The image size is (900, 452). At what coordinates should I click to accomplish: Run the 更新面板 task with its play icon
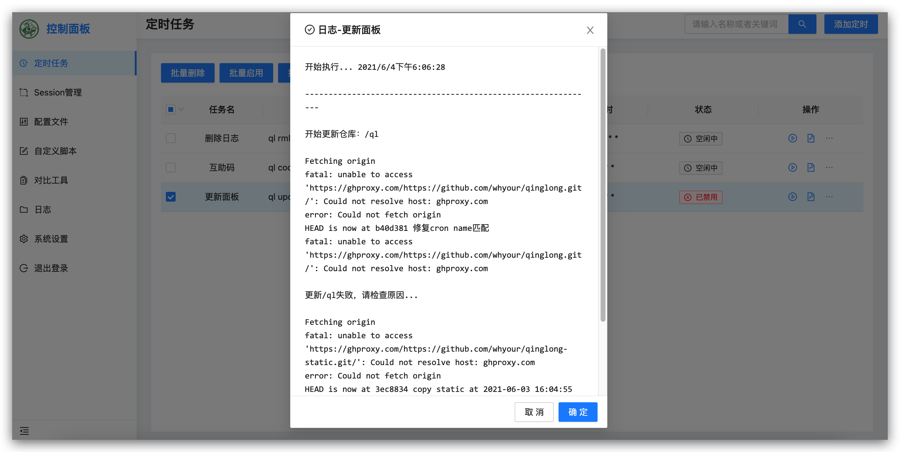(x=792, y=196)
